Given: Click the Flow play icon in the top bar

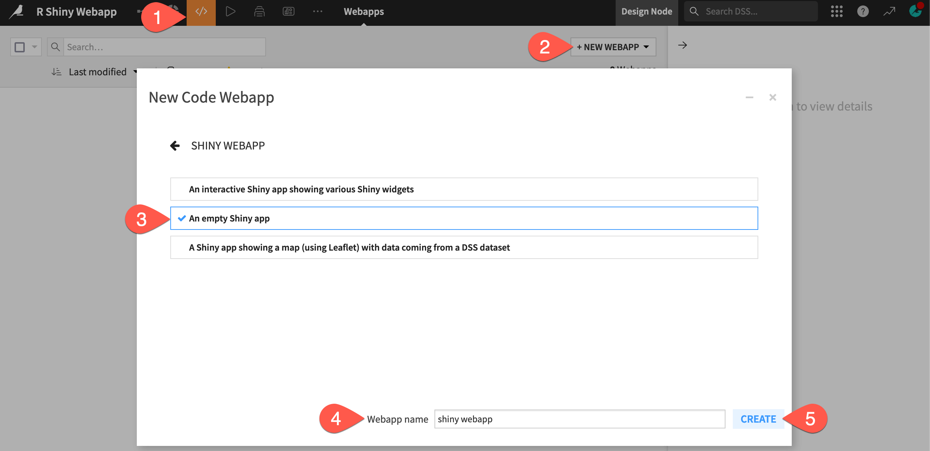Looking at the screenshot, I should click(x=230, y=11).
